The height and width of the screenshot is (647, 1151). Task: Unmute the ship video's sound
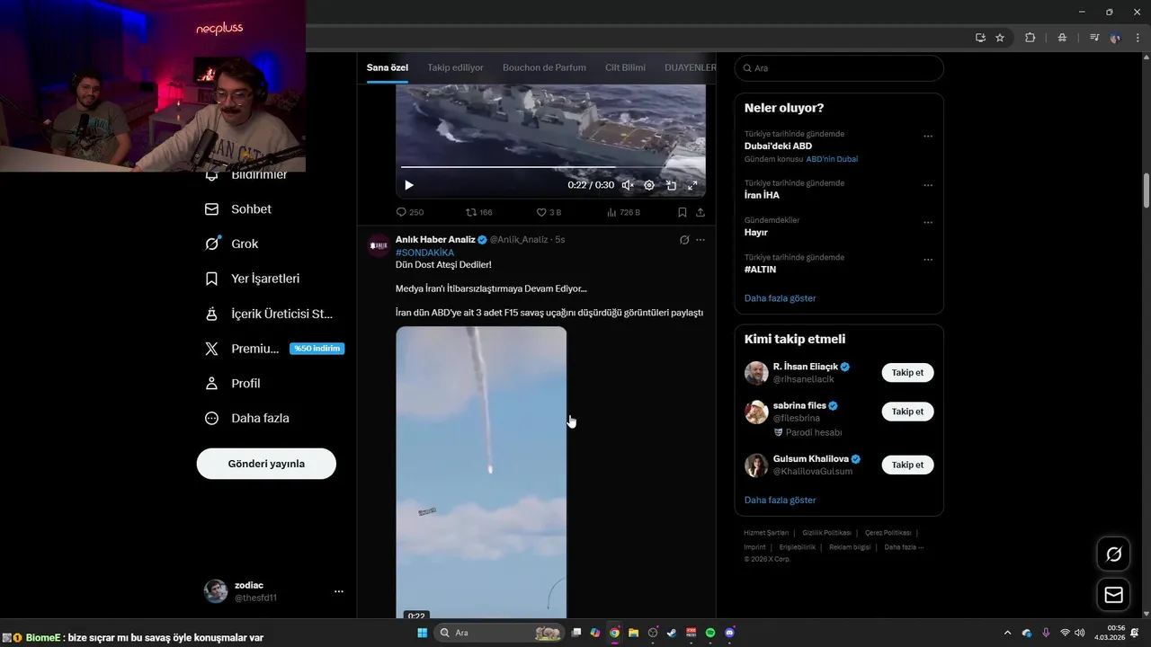point(628,185)
